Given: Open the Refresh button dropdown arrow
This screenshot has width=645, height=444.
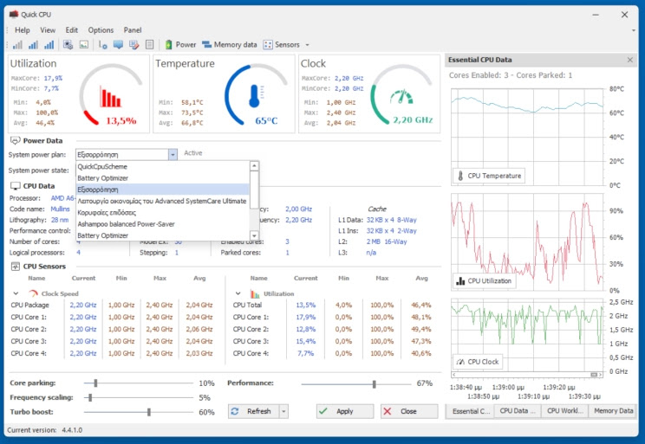Looking at the screenshot, I should point(283,411).
